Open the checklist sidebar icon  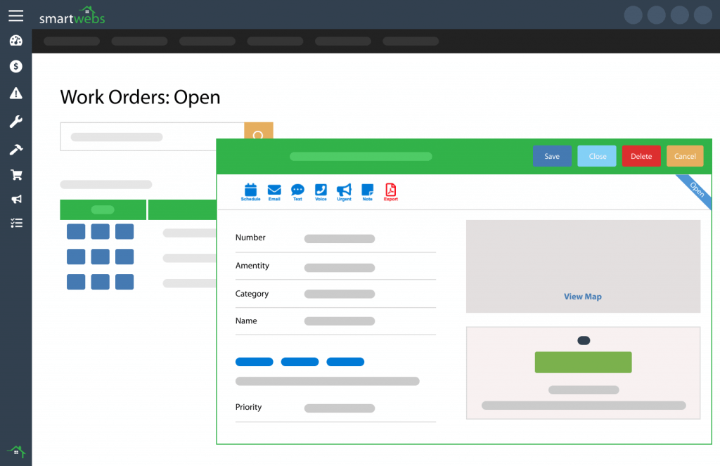[x=15, y=223]
